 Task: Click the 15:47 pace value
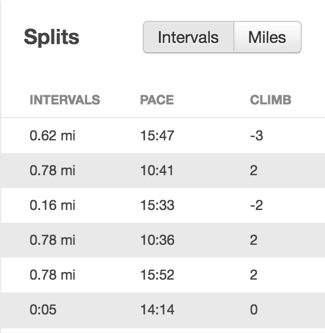pos(157,136)
